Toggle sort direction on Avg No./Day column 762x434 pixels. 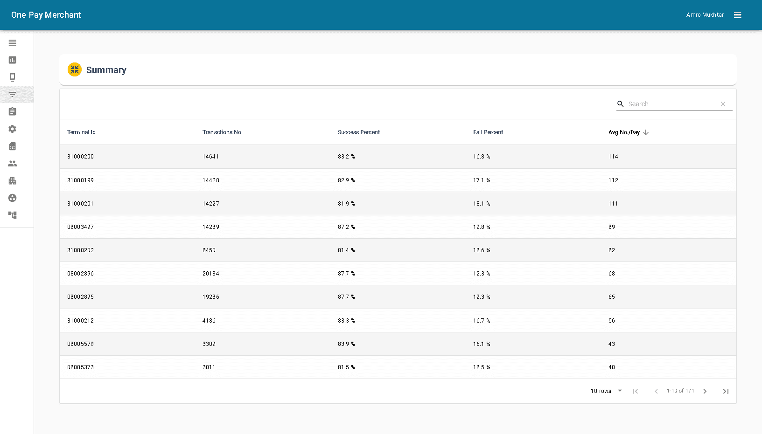point(628,132)
